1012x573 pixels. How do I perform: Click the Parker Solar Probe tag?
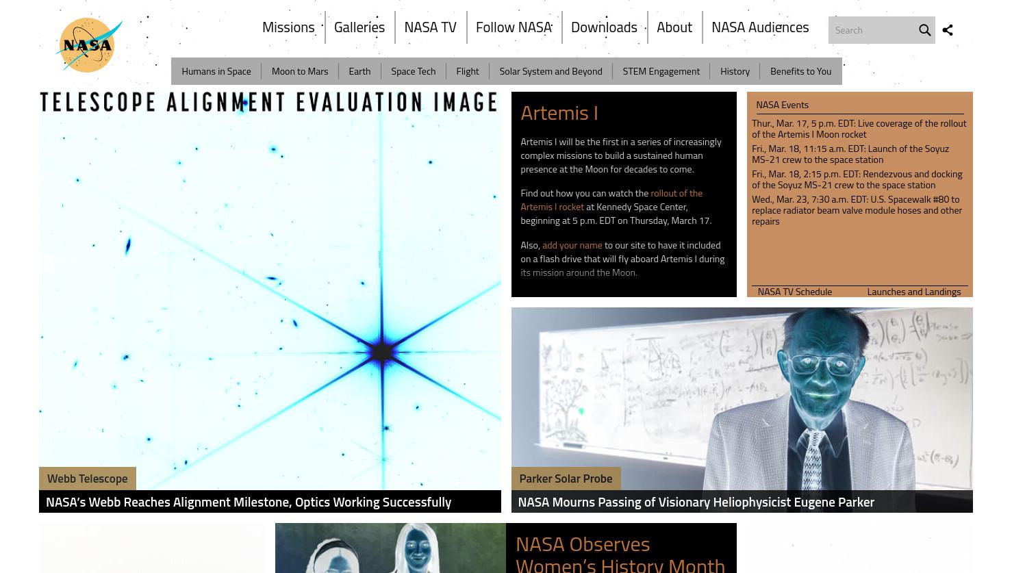(x=566, y=479)
